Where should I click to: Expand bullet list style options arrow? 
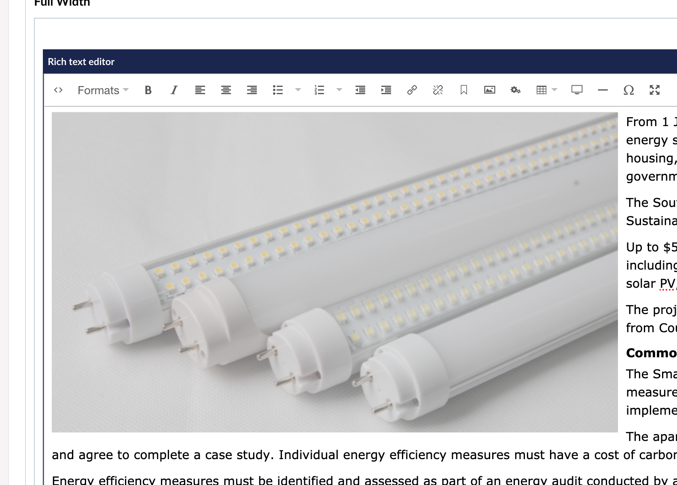click(x=298, y=90)
